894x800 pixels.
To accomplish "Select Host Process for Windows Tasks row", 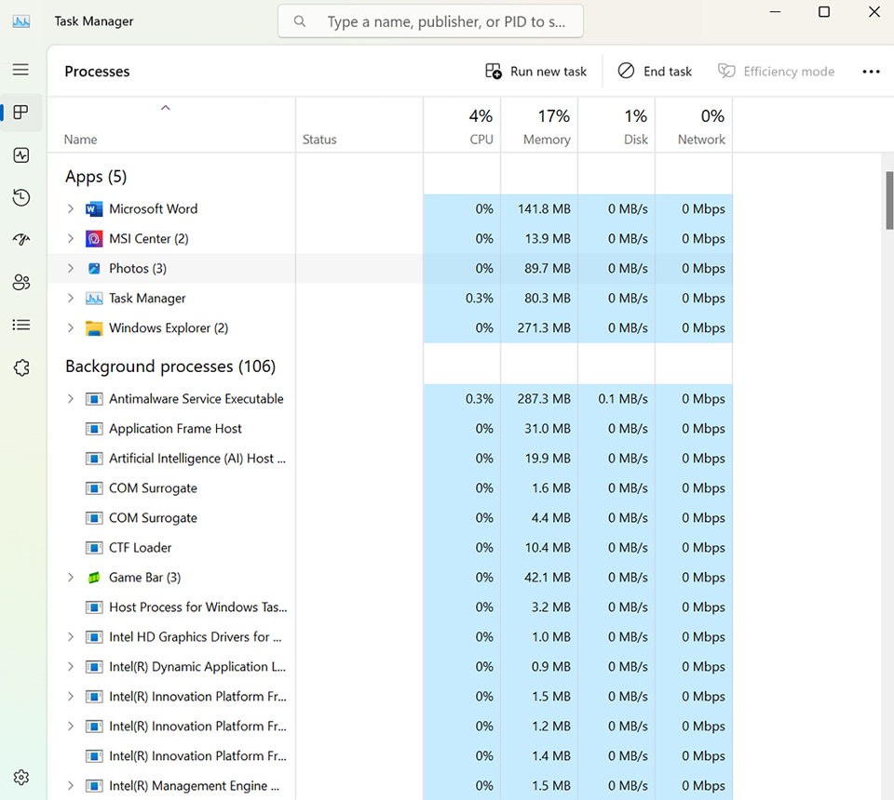I will (x=390, y=607).
